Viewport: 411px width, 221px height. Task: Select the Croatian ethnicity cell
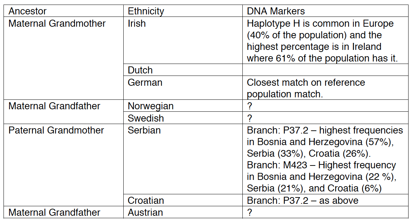pyautogui.click(x=183, y=200)
